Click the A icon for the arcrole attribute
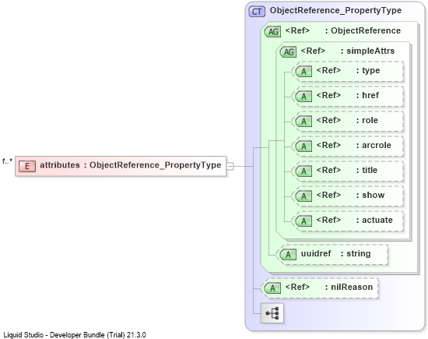 303,147
